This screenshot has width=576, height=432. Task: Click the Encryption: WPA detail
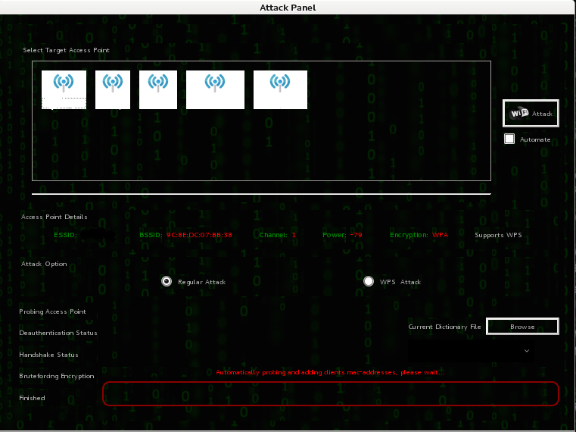point(419,235)
